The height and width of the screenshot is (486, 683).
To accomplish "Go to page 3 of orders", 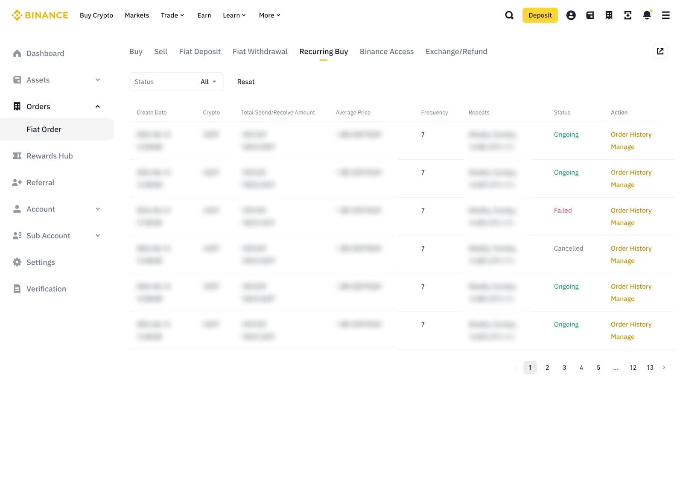I will tap(564, 368).
